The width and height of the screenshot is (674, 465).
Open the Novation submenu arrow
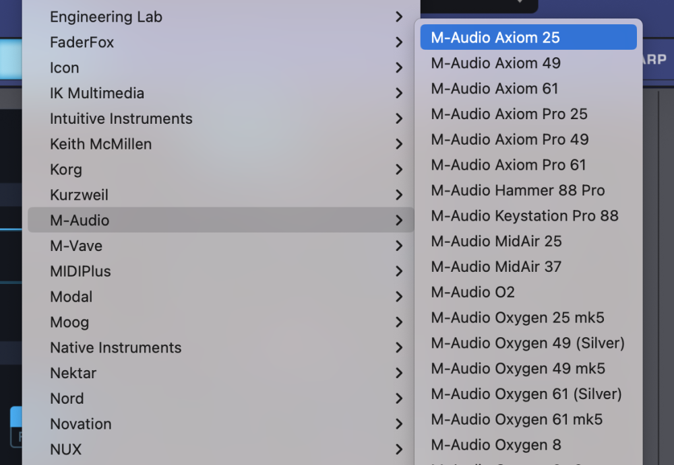[399, 424]
